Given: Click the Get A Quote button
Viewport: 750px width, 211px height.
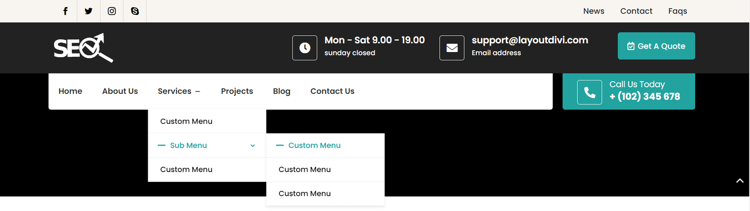Looking at the screenshot, I should point(656,46).
